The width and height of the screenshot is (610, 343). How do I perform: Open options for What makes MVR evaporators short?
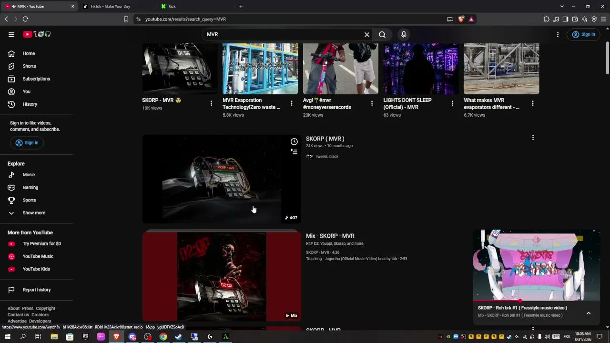coord(533,103)
